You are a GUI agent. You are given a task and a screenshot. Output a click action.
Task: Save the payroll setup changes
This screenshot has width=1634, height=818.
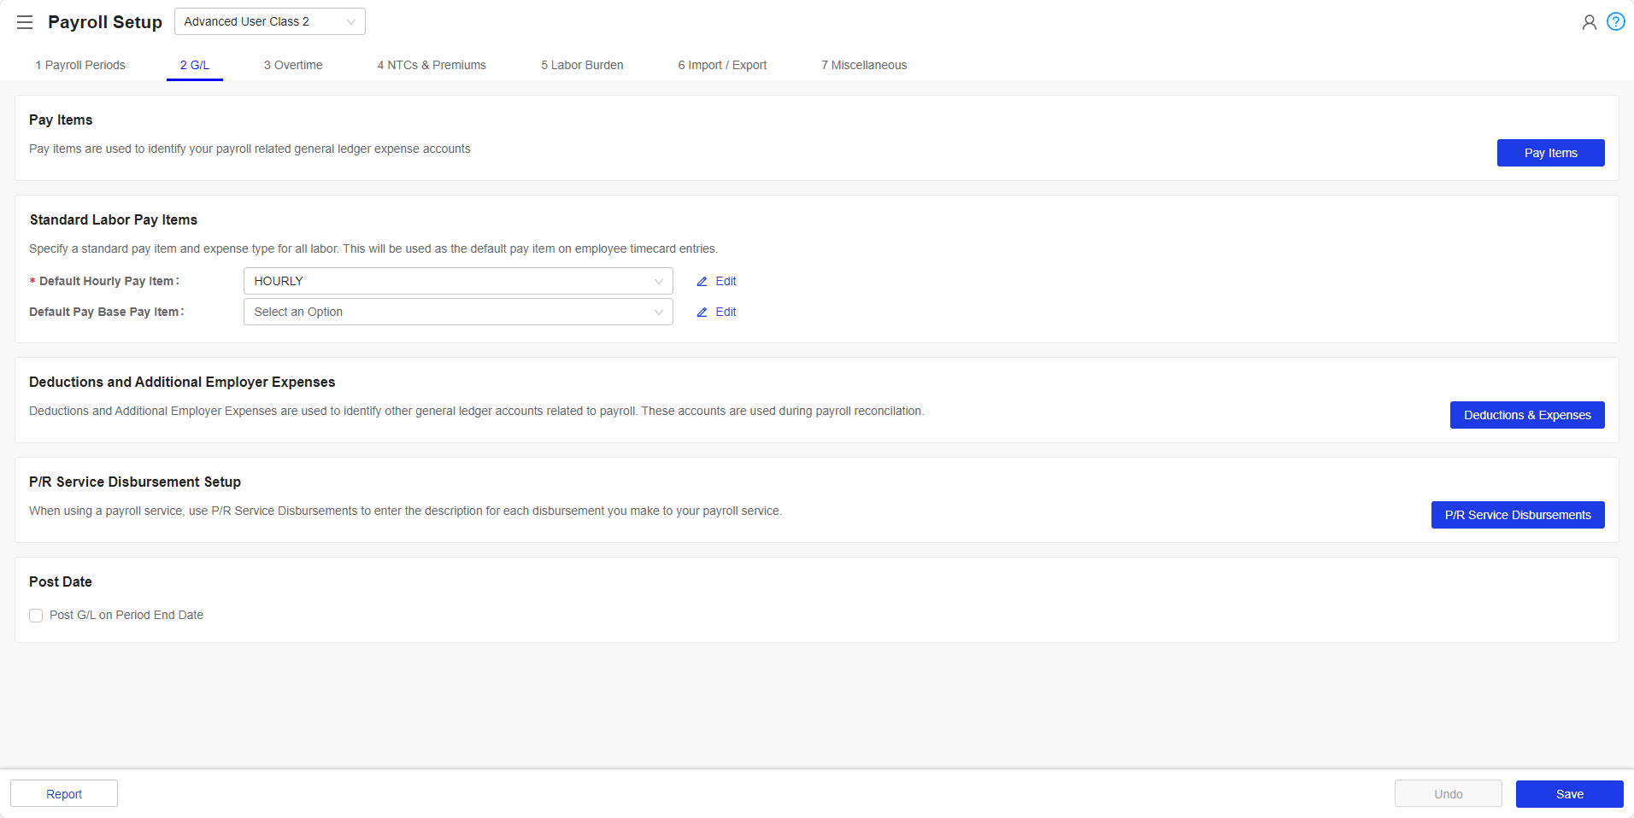(1569, 794)
